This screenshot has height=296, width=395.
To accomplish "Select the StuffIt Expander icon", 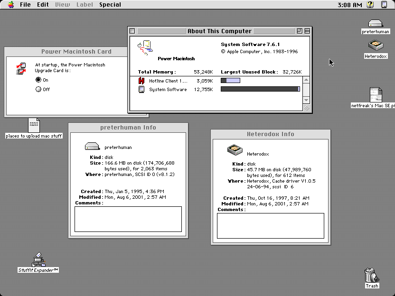I will [38, 259].
